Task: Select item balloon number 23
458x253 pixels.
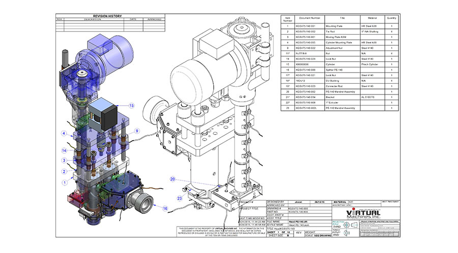Action: [x=179, y=198]
